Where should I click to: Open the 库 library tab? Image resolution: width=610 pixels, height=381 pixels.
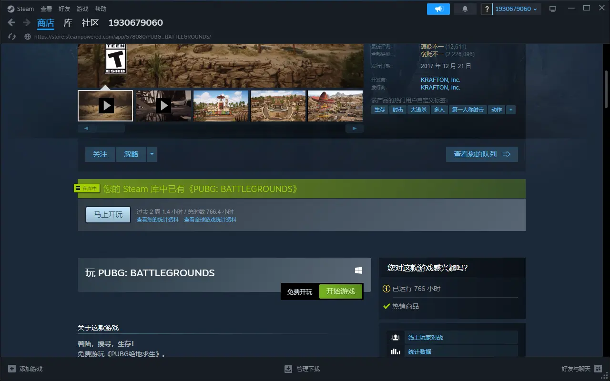68,23
